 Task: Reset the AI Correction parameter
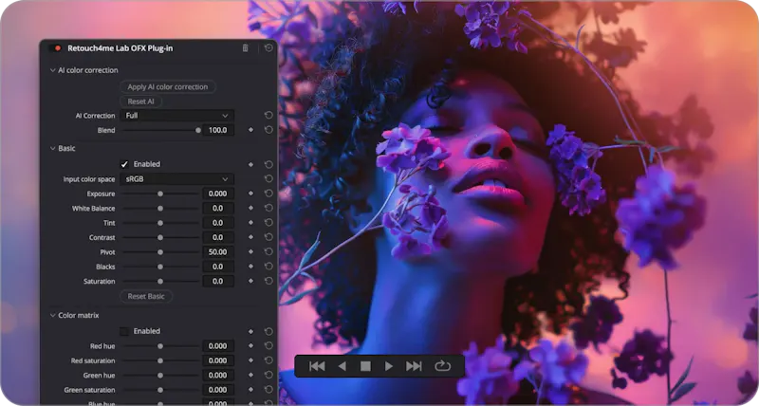pyautogui.click(x=268, y=115)
